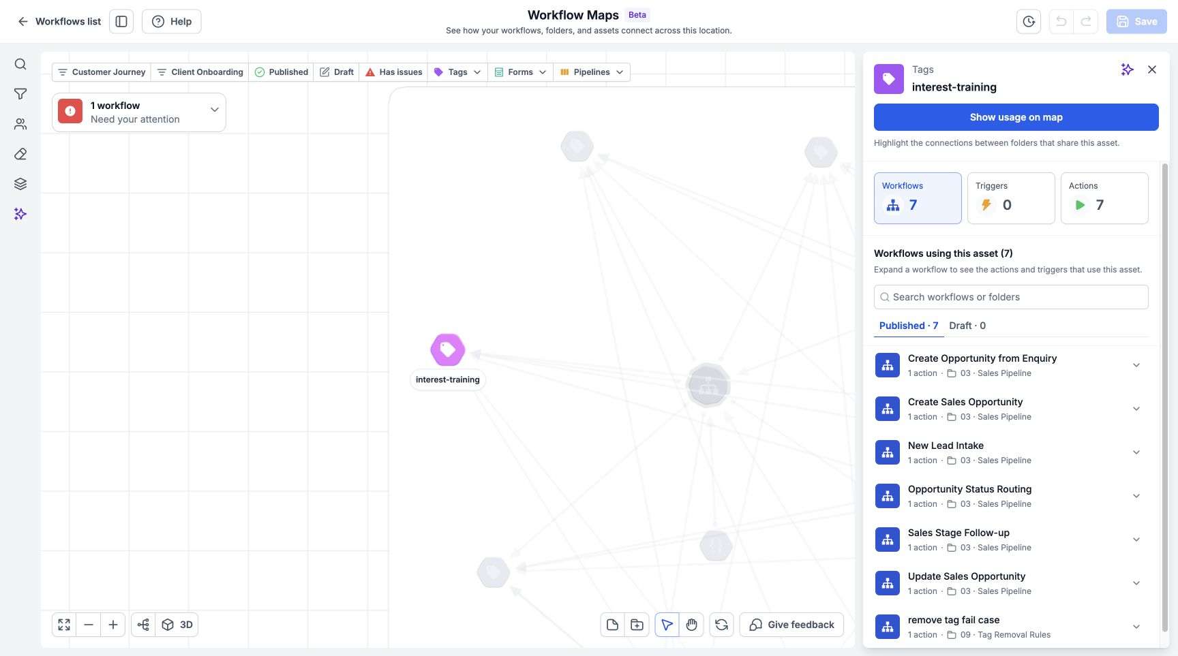The height and width of the screenshot is (656, 1178).
Task: Add new folder icon in bottom toolbar
Action: [x=637, y=625]
